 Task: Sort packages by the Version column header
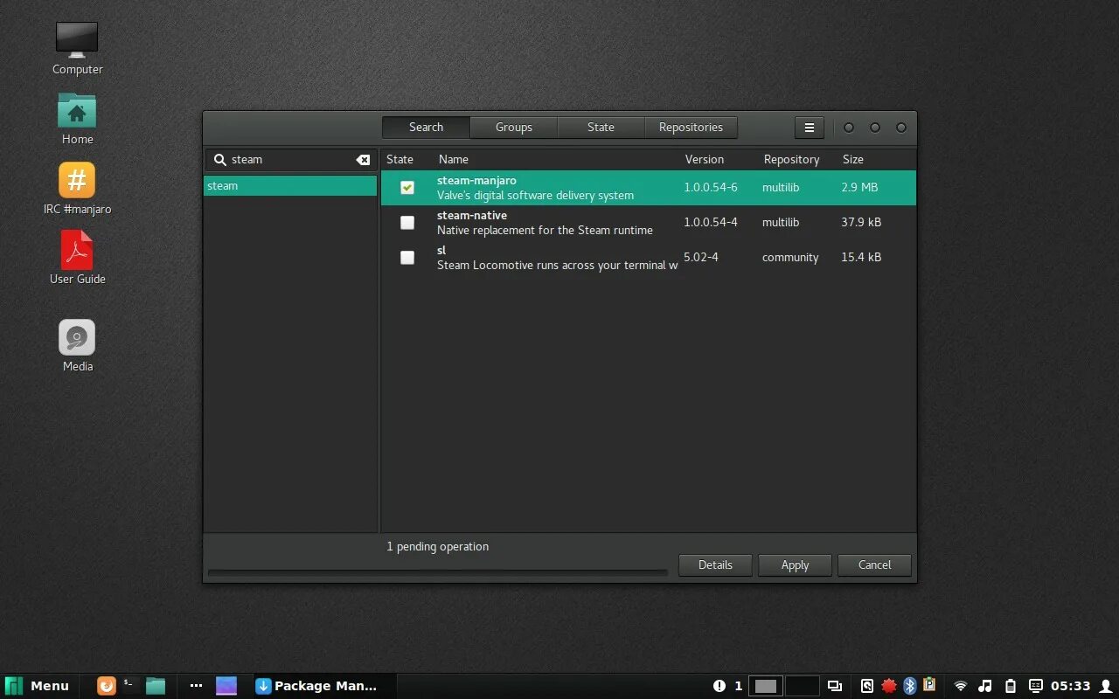point(705,160)
